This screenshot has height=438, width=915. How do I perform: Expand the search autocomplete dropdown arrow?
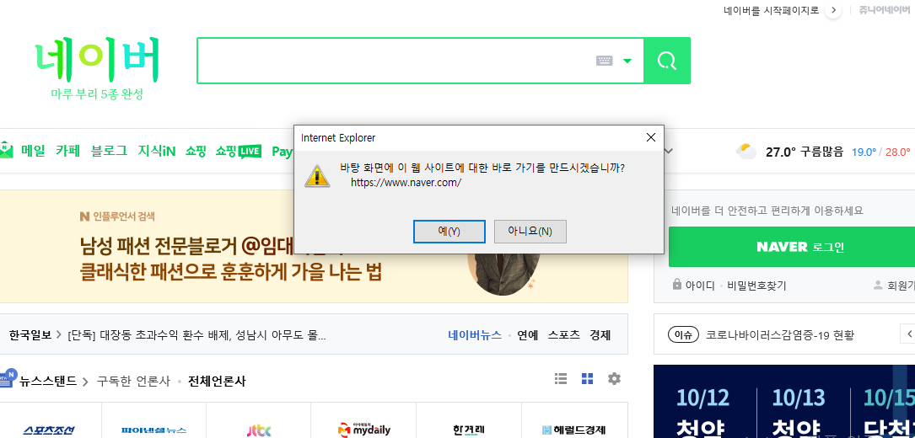tap(627, 61)
